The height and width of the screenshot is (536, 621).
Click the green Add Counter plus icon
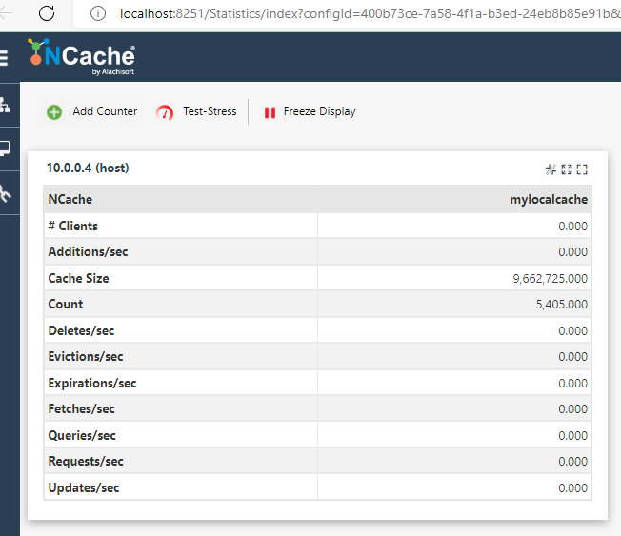tap(54, 112)
